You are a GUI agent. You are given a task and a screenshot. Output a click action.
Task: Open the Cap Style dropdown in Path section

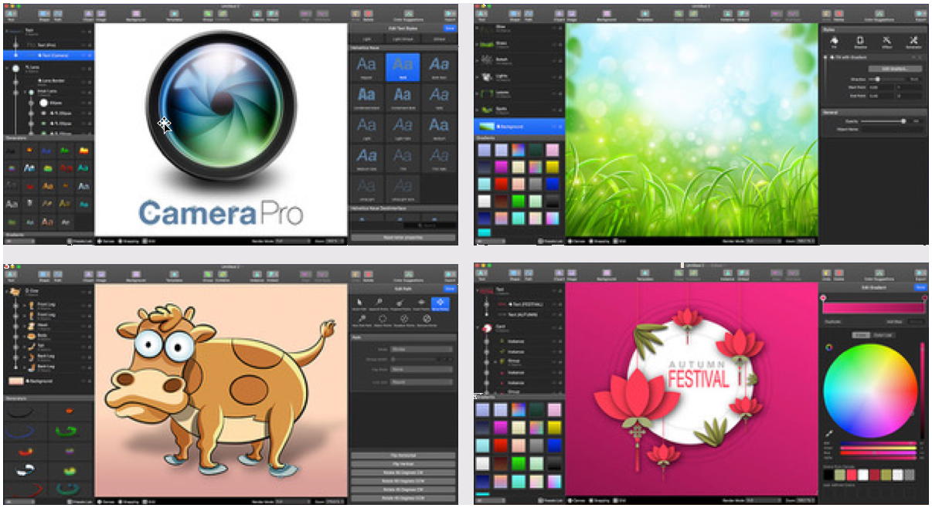[x=421, y=369]
